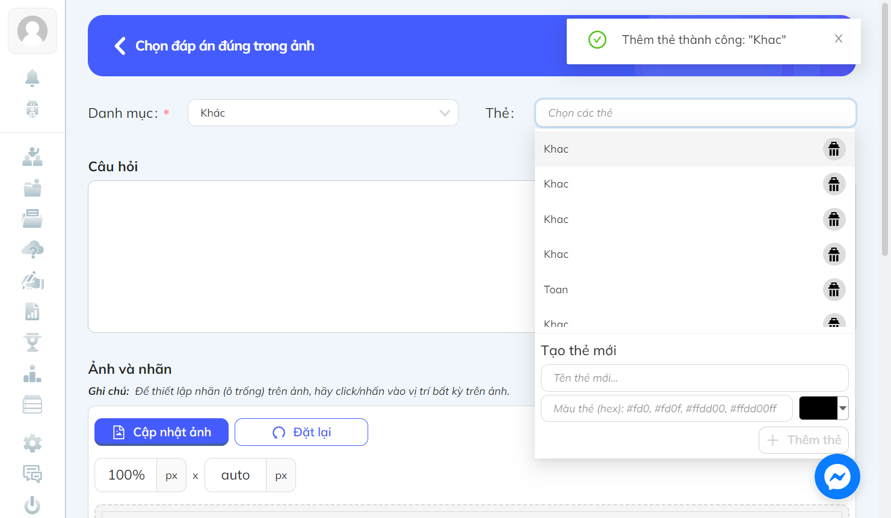Click the black tag color swatch
Screen dimensions: 891x518
[x=818, y=408]
